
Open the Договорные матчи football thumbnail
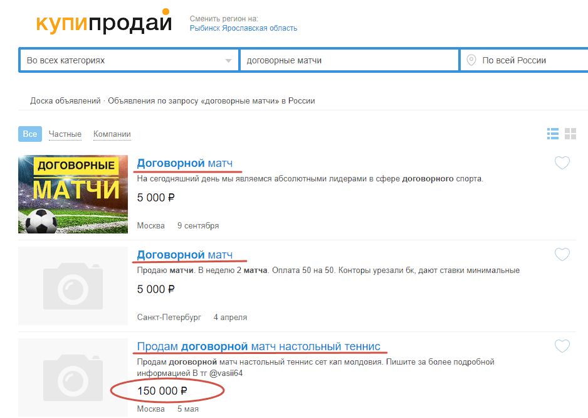(x=73, y=194)
